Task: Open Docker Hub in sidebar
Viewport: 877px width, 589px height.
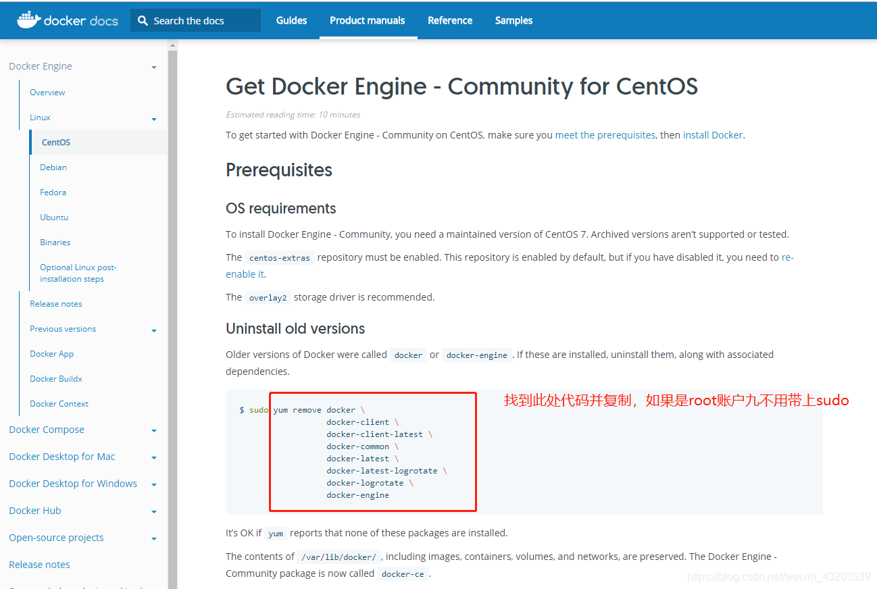Action: 35,511
